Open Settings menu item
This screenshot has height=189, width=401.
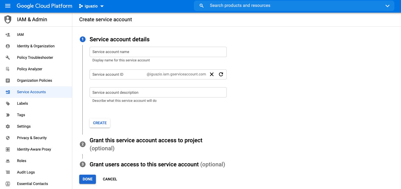(36, 126)
